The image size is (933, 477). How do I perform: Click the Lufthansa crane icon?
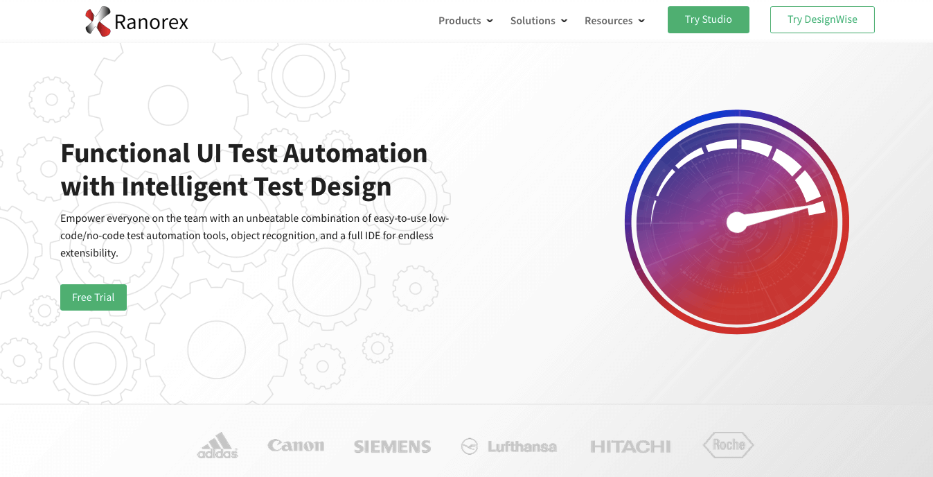click(470, 447)
